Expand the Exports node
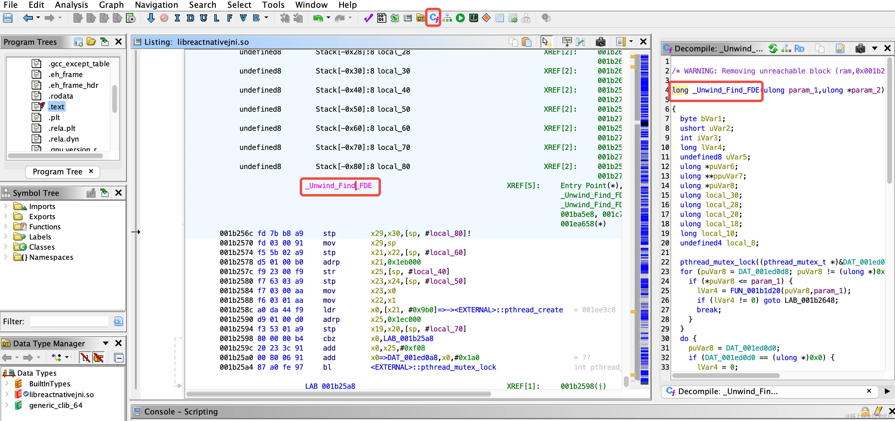The height and width of the screenshot is (421, 895). [6, 216]
